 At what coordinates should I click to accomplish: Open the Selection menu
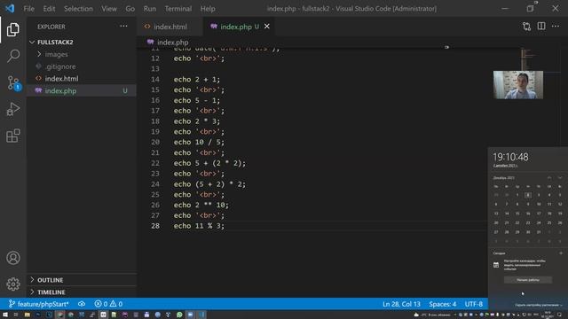[78, 8]
